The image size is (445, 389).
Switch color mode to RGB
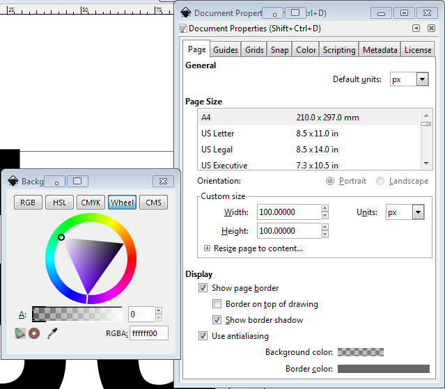point(28,203)
